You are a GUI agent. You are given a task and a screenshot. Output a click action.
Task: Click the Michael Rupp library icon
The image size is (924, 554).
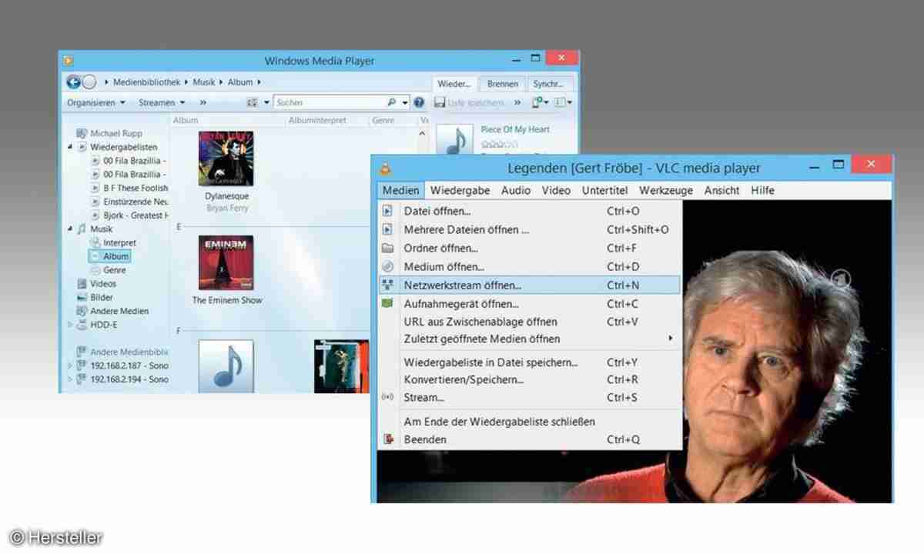[82, 133]
